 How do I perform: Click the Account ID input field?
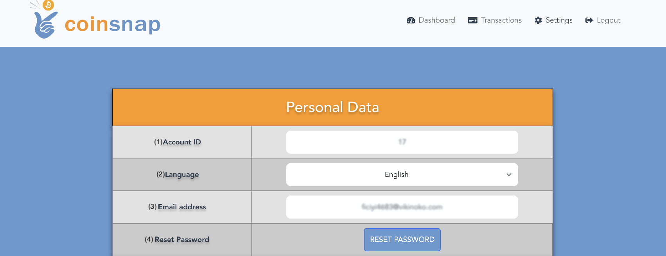click(x=402, y=142)
